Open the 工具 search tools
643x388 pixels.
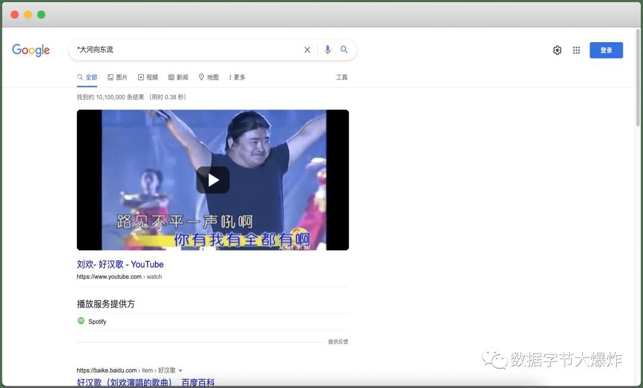tap(342, 77)
